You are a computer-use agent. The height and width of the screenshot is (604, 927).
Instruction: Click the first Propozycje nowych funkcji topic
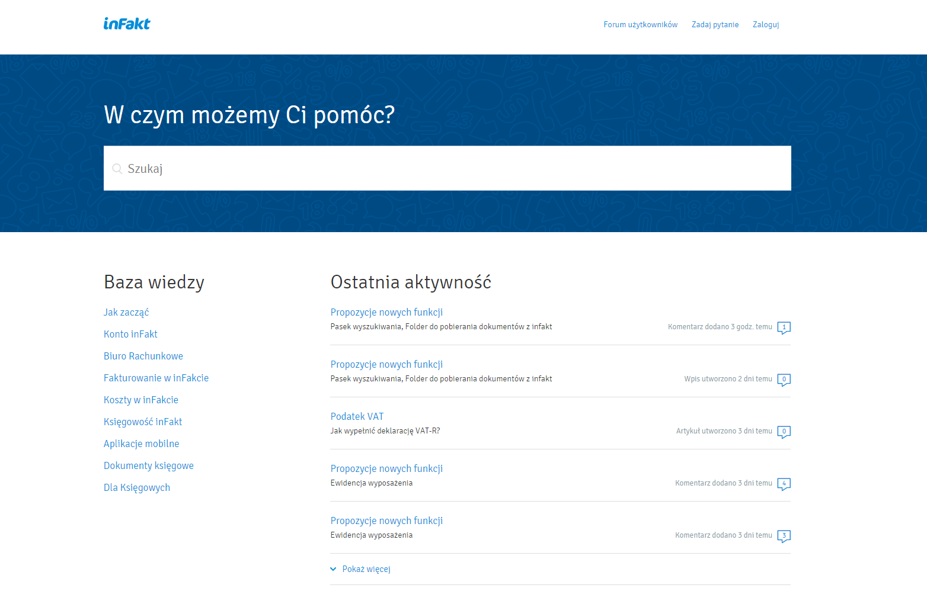pos(386,312)
